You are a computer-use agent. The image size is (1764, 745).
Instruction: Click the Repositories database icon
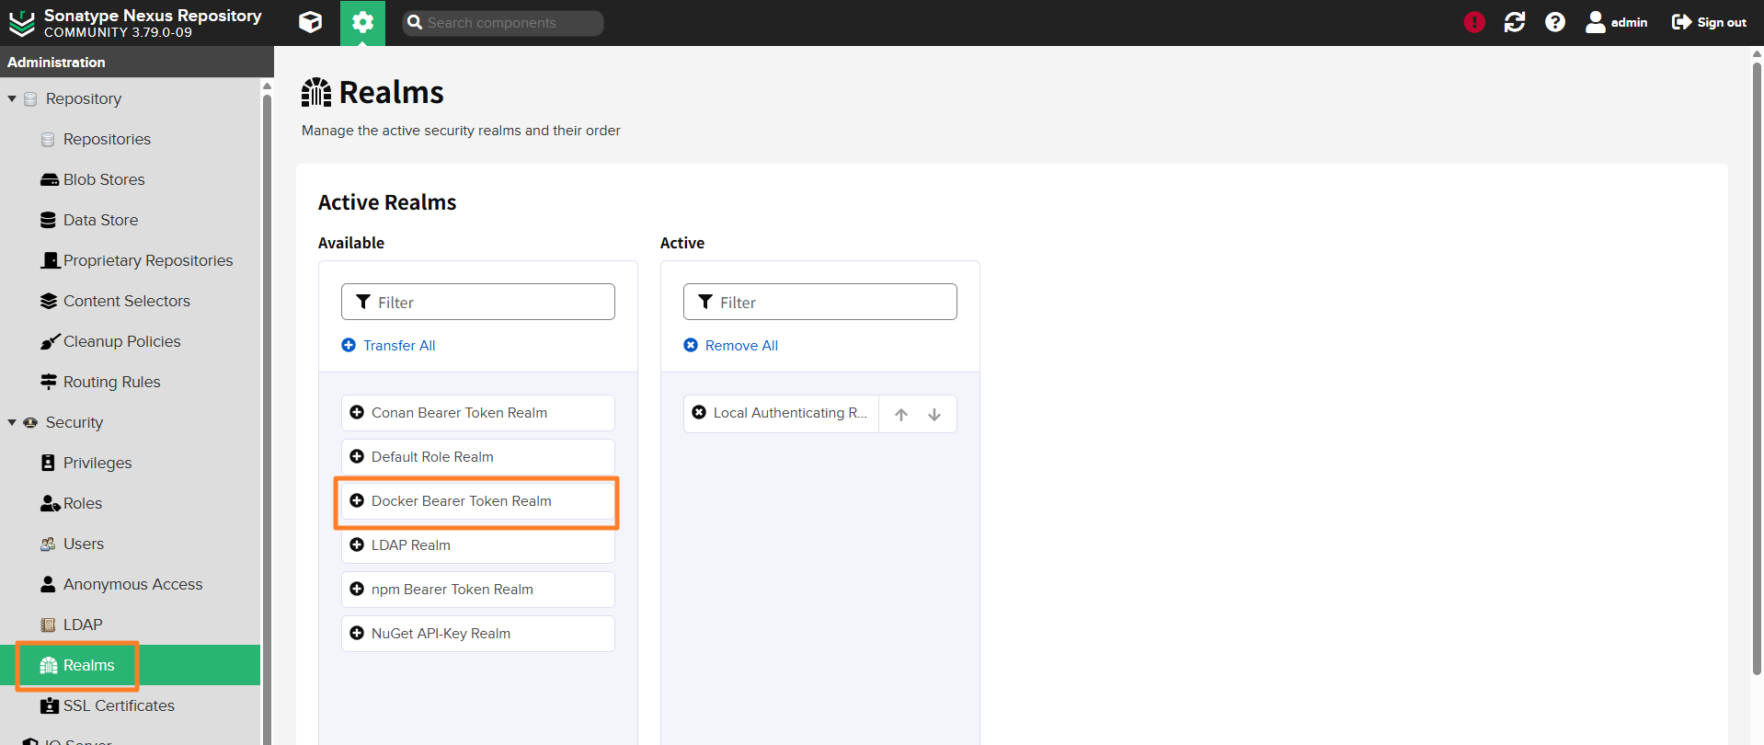48,139
